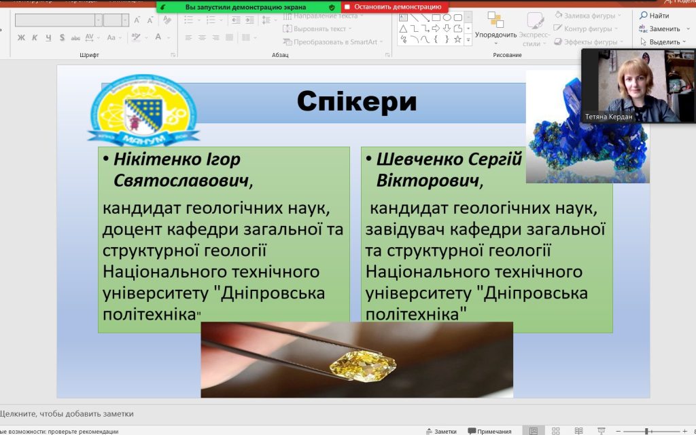Viewport: 696px width, 435px height.
Task: Toggle Заметки notes pane
Action: coord(441,431)
